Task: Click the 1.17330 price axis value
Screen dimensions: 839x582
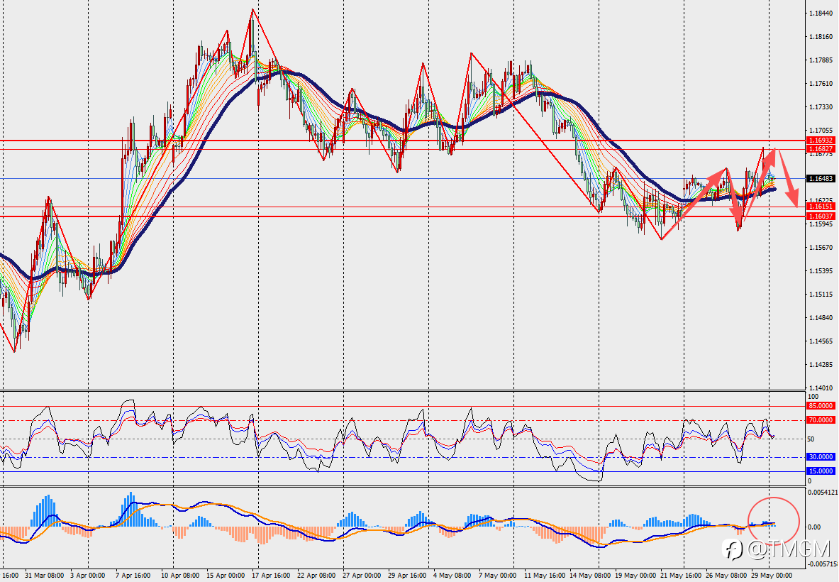Action: pos(821,107)
